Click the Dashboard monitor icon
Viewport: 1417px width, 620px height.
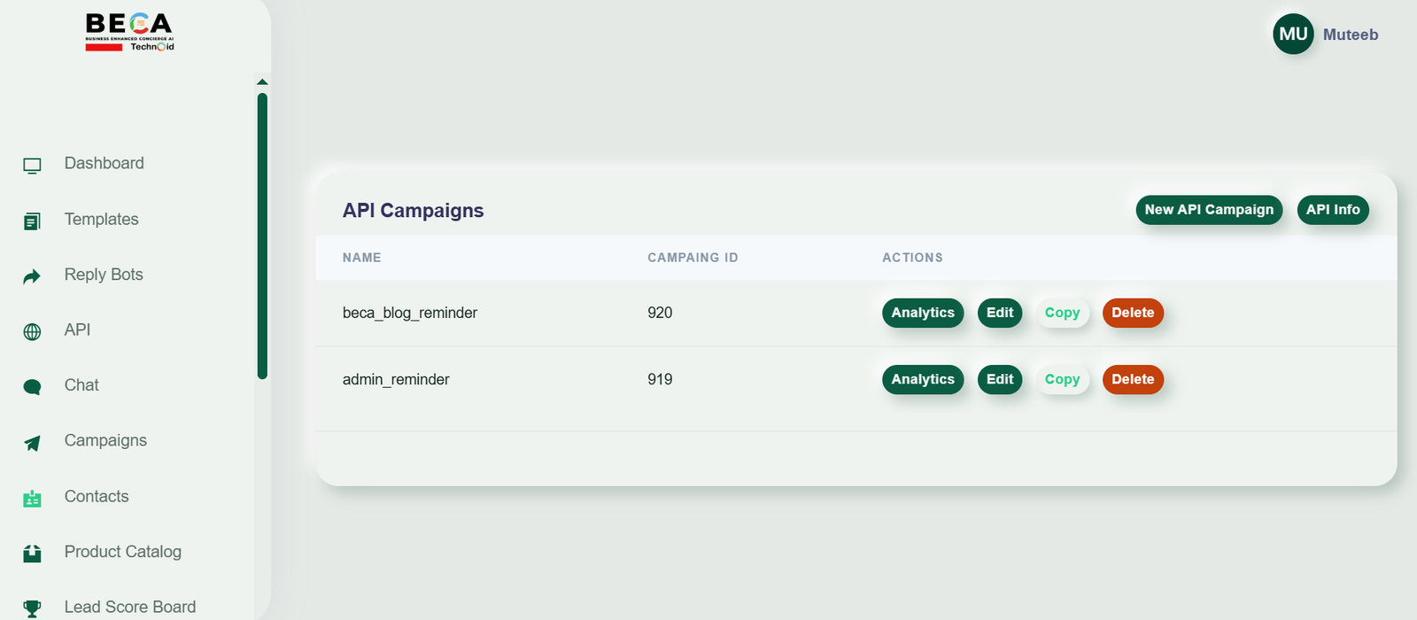32,166
